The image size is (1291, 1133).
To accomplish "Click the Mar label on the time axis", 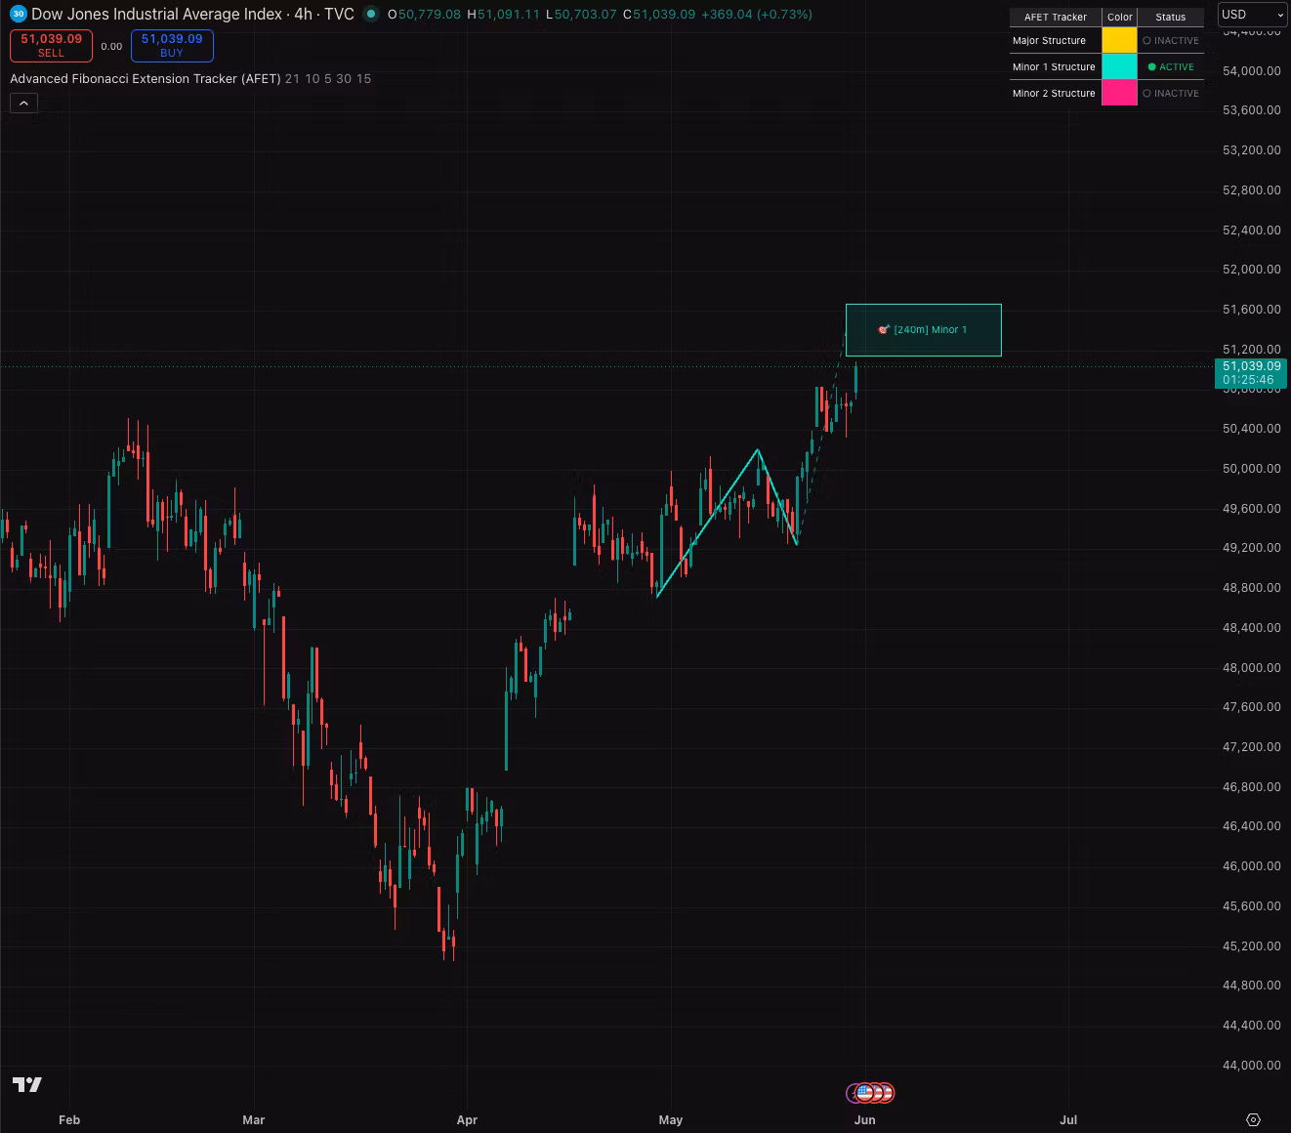I will (x=254, y=1120).
